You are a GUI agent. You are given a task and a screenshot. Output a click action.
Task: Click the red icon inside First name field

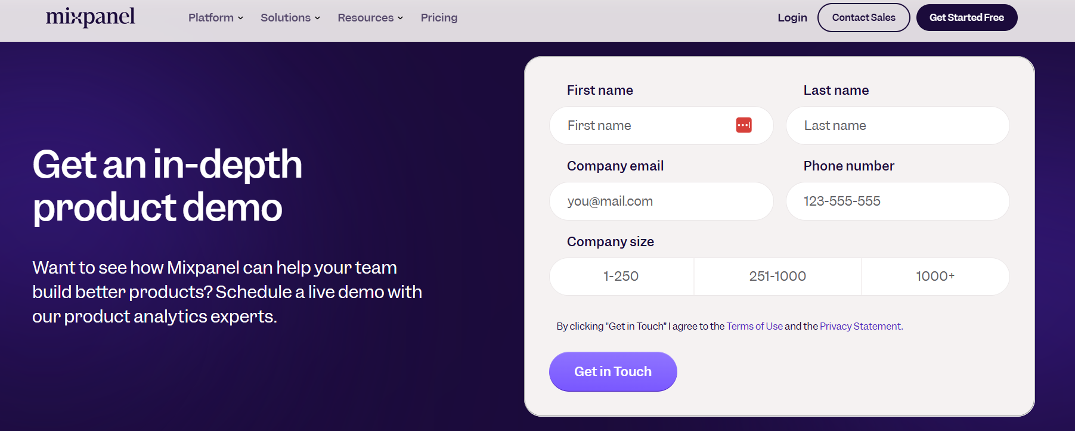[743, 125]
